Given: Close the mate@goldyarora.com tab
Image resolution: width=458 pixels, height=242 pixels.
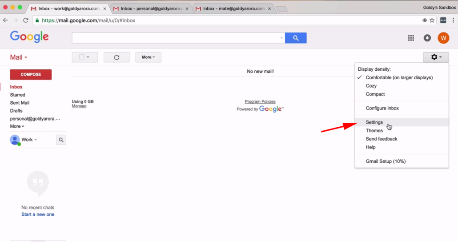Looking at the screenshot, I should [x=269, y=9].
